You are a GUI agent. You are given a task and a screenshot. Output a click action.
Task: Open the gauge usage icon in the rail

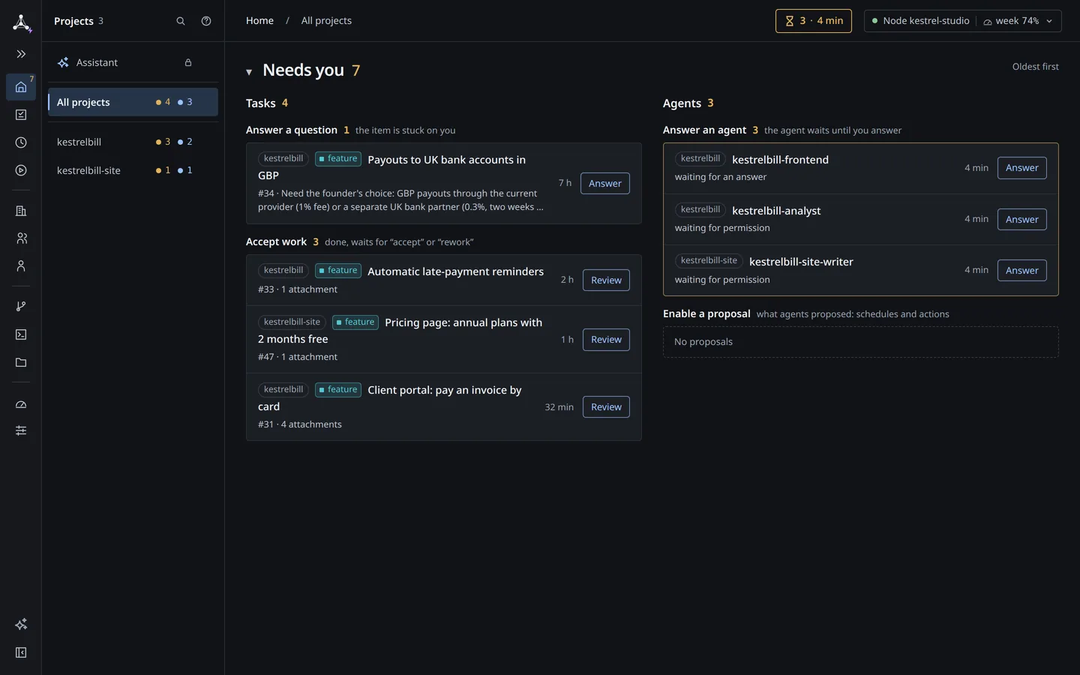pyautogui.click(x=21, y=404)
